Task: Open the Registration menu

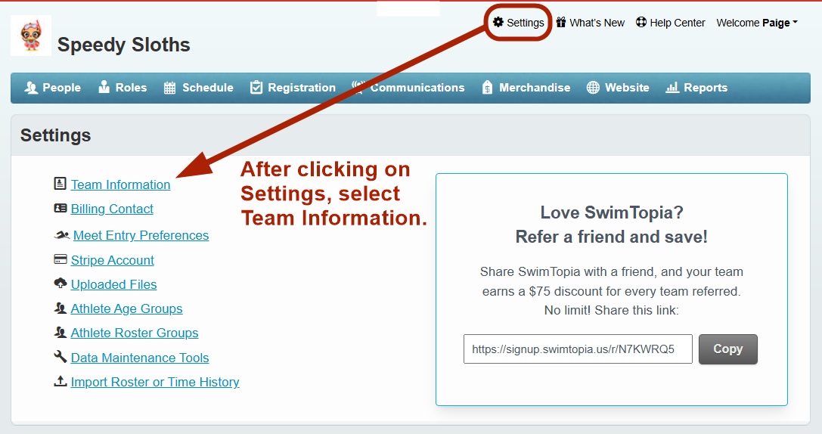Action: (293, 88)
